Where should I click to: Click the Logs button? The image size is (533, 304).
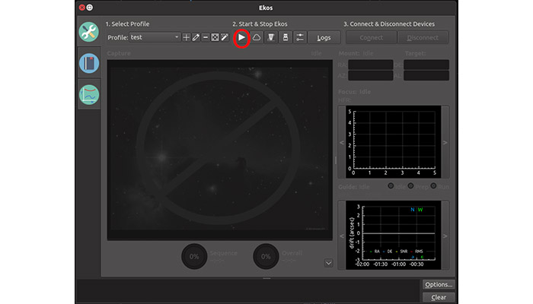coord(324,37)
